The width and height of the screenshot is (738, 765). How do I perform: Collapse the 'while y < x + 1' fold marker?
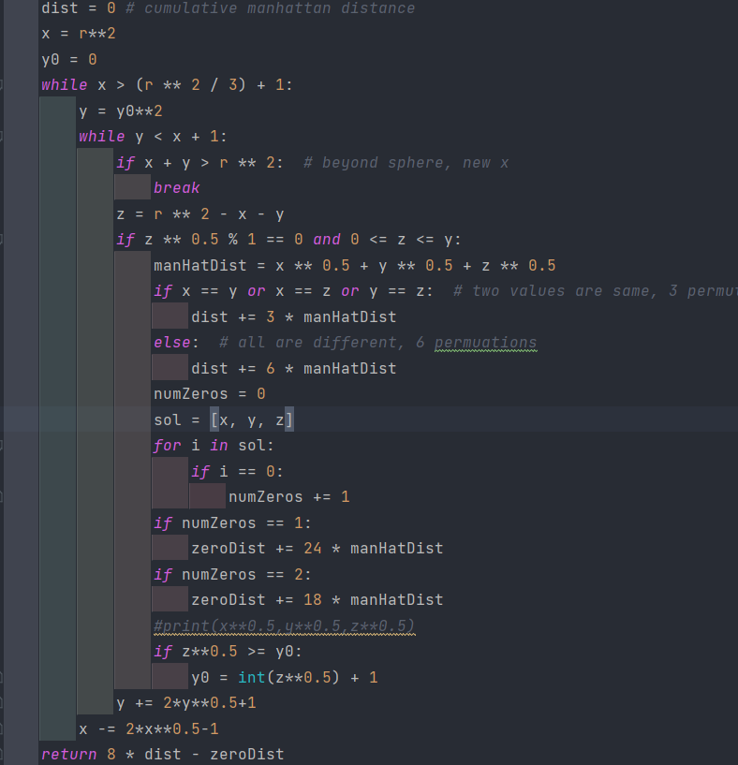[3, 137]
